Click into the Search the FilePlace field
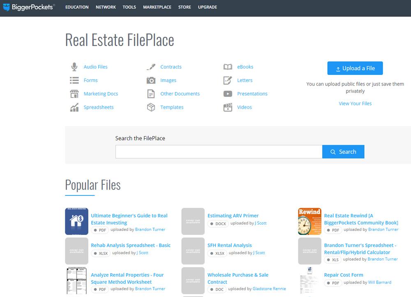Viewport: 411px width, 297px height. click(x=219, y=152)
